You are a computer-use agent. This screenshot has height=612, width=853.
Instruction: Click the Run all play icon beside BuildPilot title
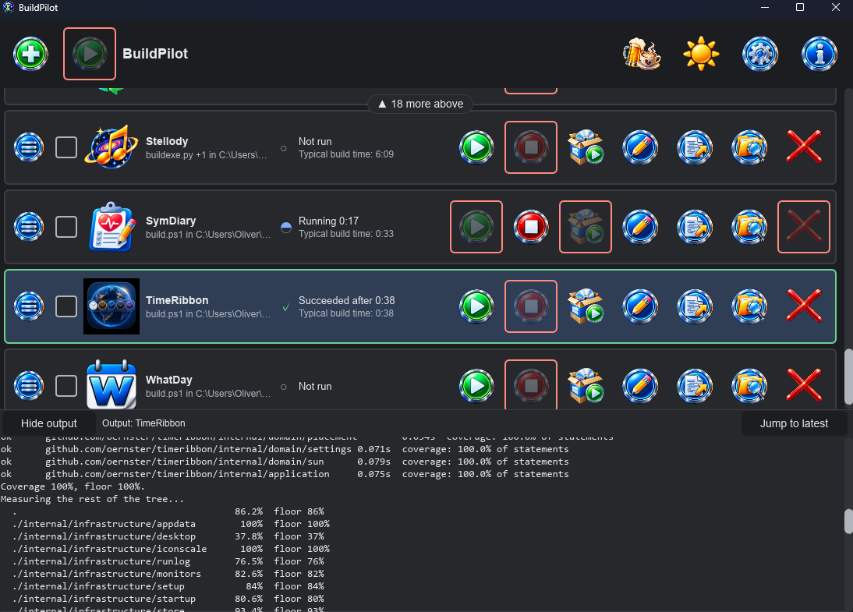point(90,54)
